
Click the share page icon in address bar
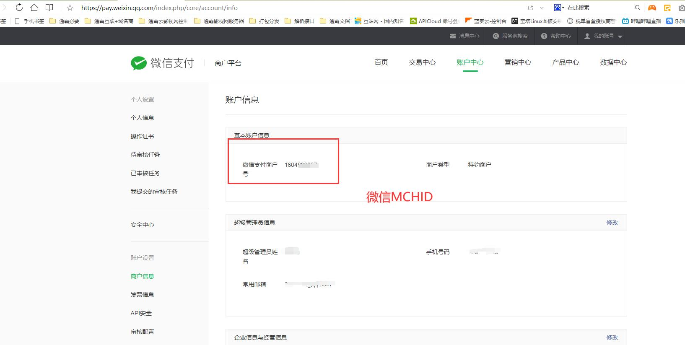pos(530,8)
